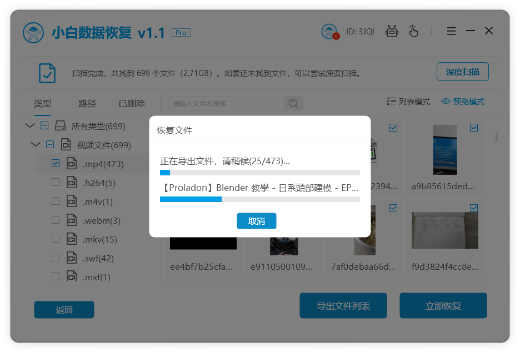Switch to the 类型 tab

tap(42, 103)
